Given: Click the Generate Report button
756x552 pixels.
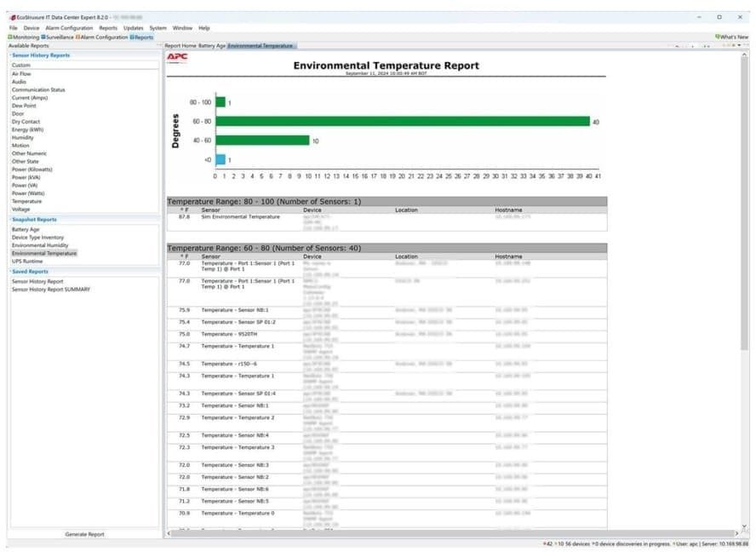Looking at the screenshot, I should [83, 534].
